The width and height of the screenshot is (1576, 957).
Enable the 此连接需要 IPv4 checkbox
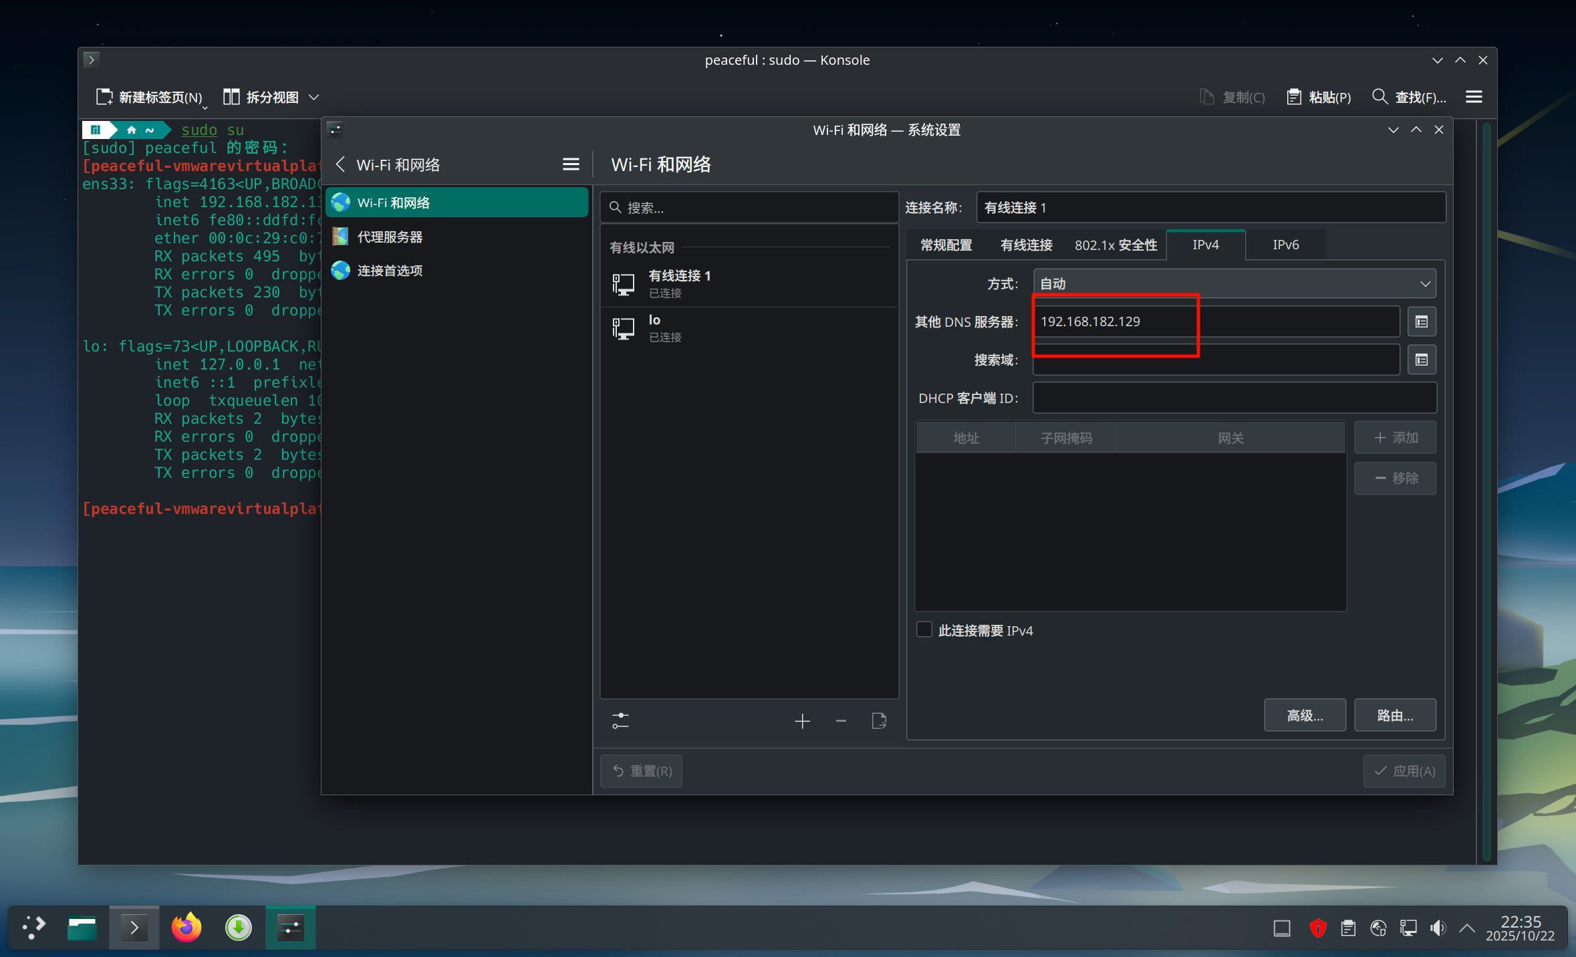[x=924, y=630]
